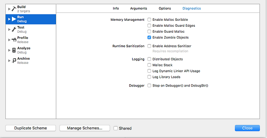Enable Malloc Scribble checkbox
Viewport: 267px width, 138px height.
coord(149,20)
